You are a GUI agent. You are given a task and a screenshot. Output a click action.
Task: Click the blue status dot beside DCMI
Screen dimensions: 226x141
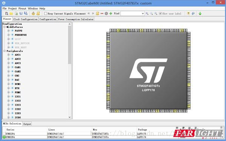pyautogui.click(x=12, y=84)
